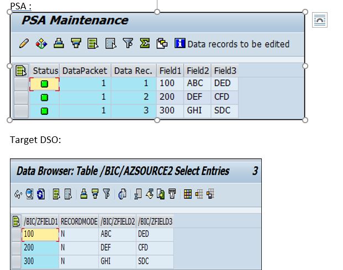343x270 pixels.
Task: Select row button for PSA record with GHI
Action: 21,111
